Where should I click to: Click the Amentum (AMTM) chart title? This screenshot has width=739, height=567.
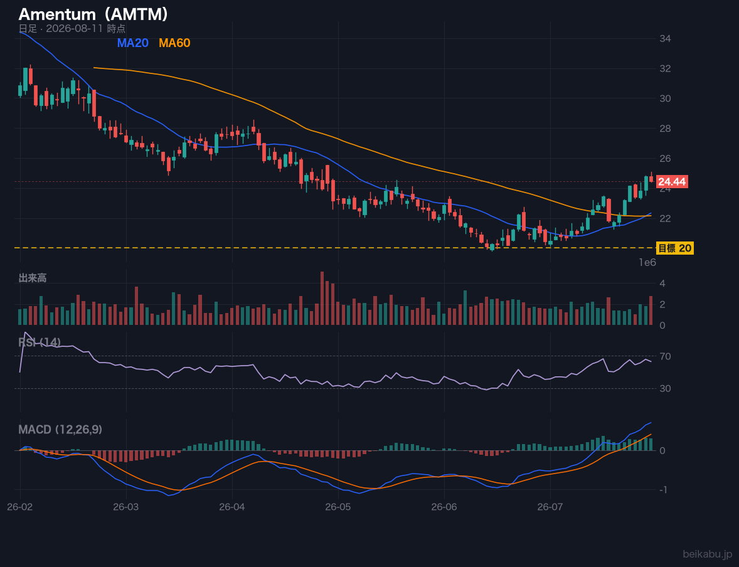pos(93,14)
